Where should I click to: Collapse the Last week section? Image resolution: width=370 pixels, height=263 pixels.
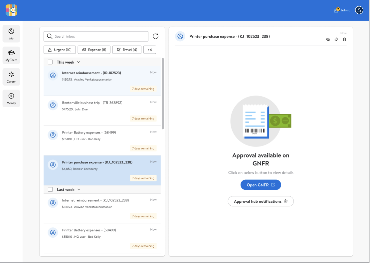tap(79, 189)
